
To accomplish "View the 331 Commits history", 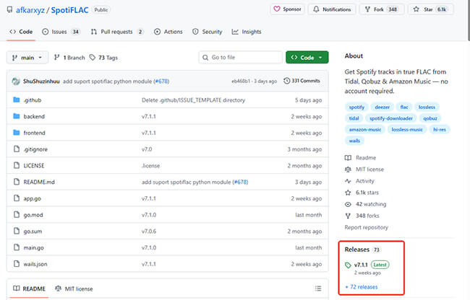I will [x=302, y=81].
